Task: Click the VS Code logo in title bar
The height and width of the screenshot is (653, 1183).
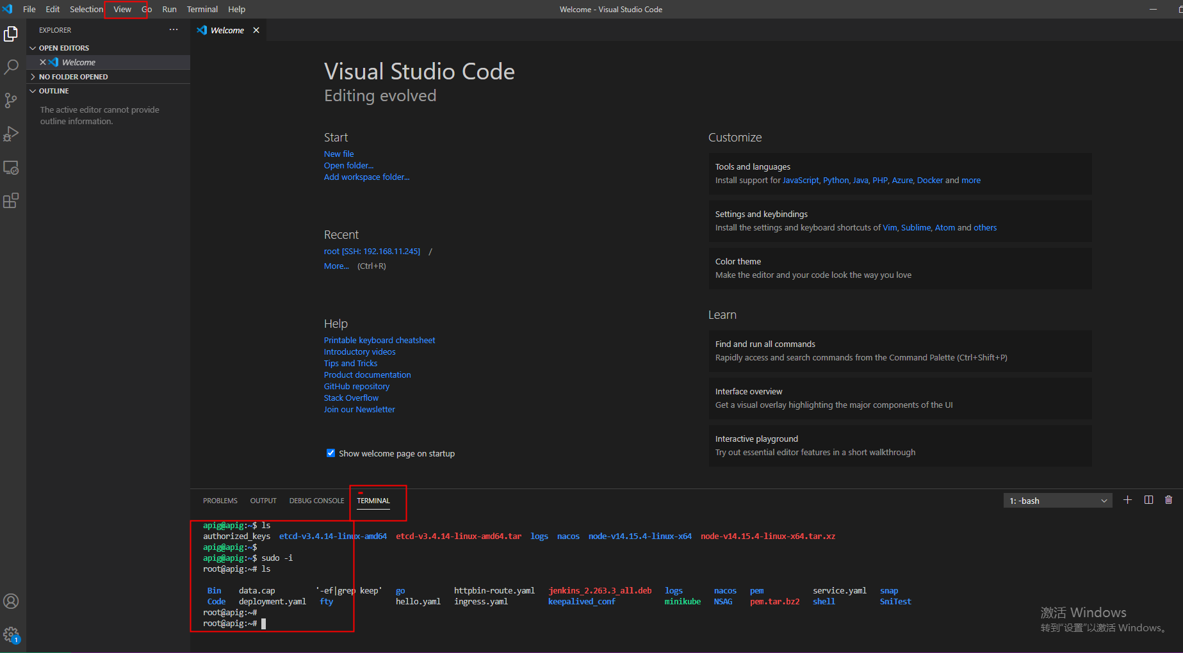Action: [8, 9]
